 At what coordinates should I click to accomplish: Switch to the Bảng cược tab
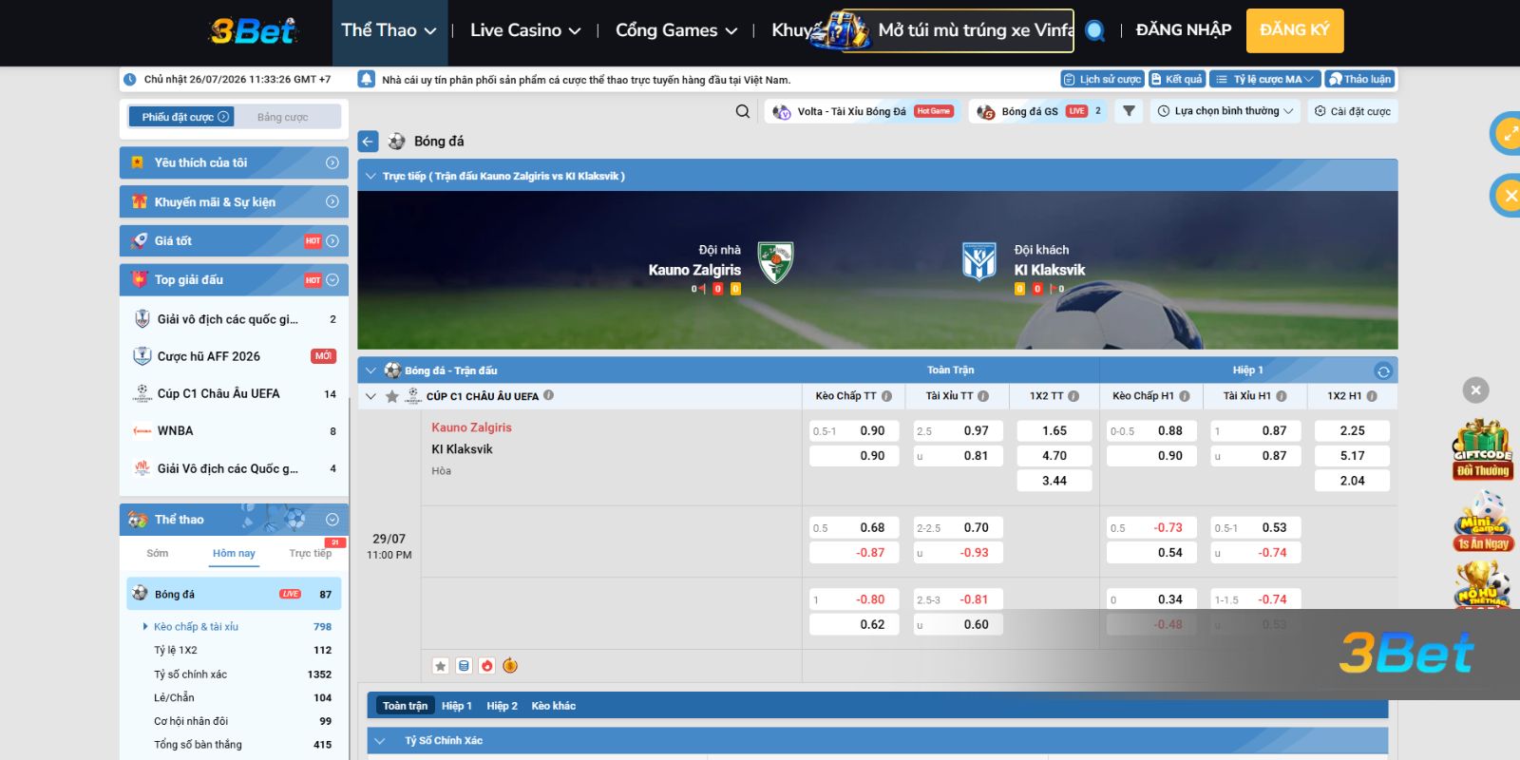(283, 117)
